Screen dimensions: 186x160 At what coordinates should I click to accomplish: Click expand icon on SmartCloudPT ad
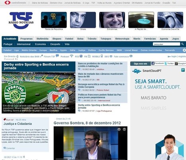point(183,70)
